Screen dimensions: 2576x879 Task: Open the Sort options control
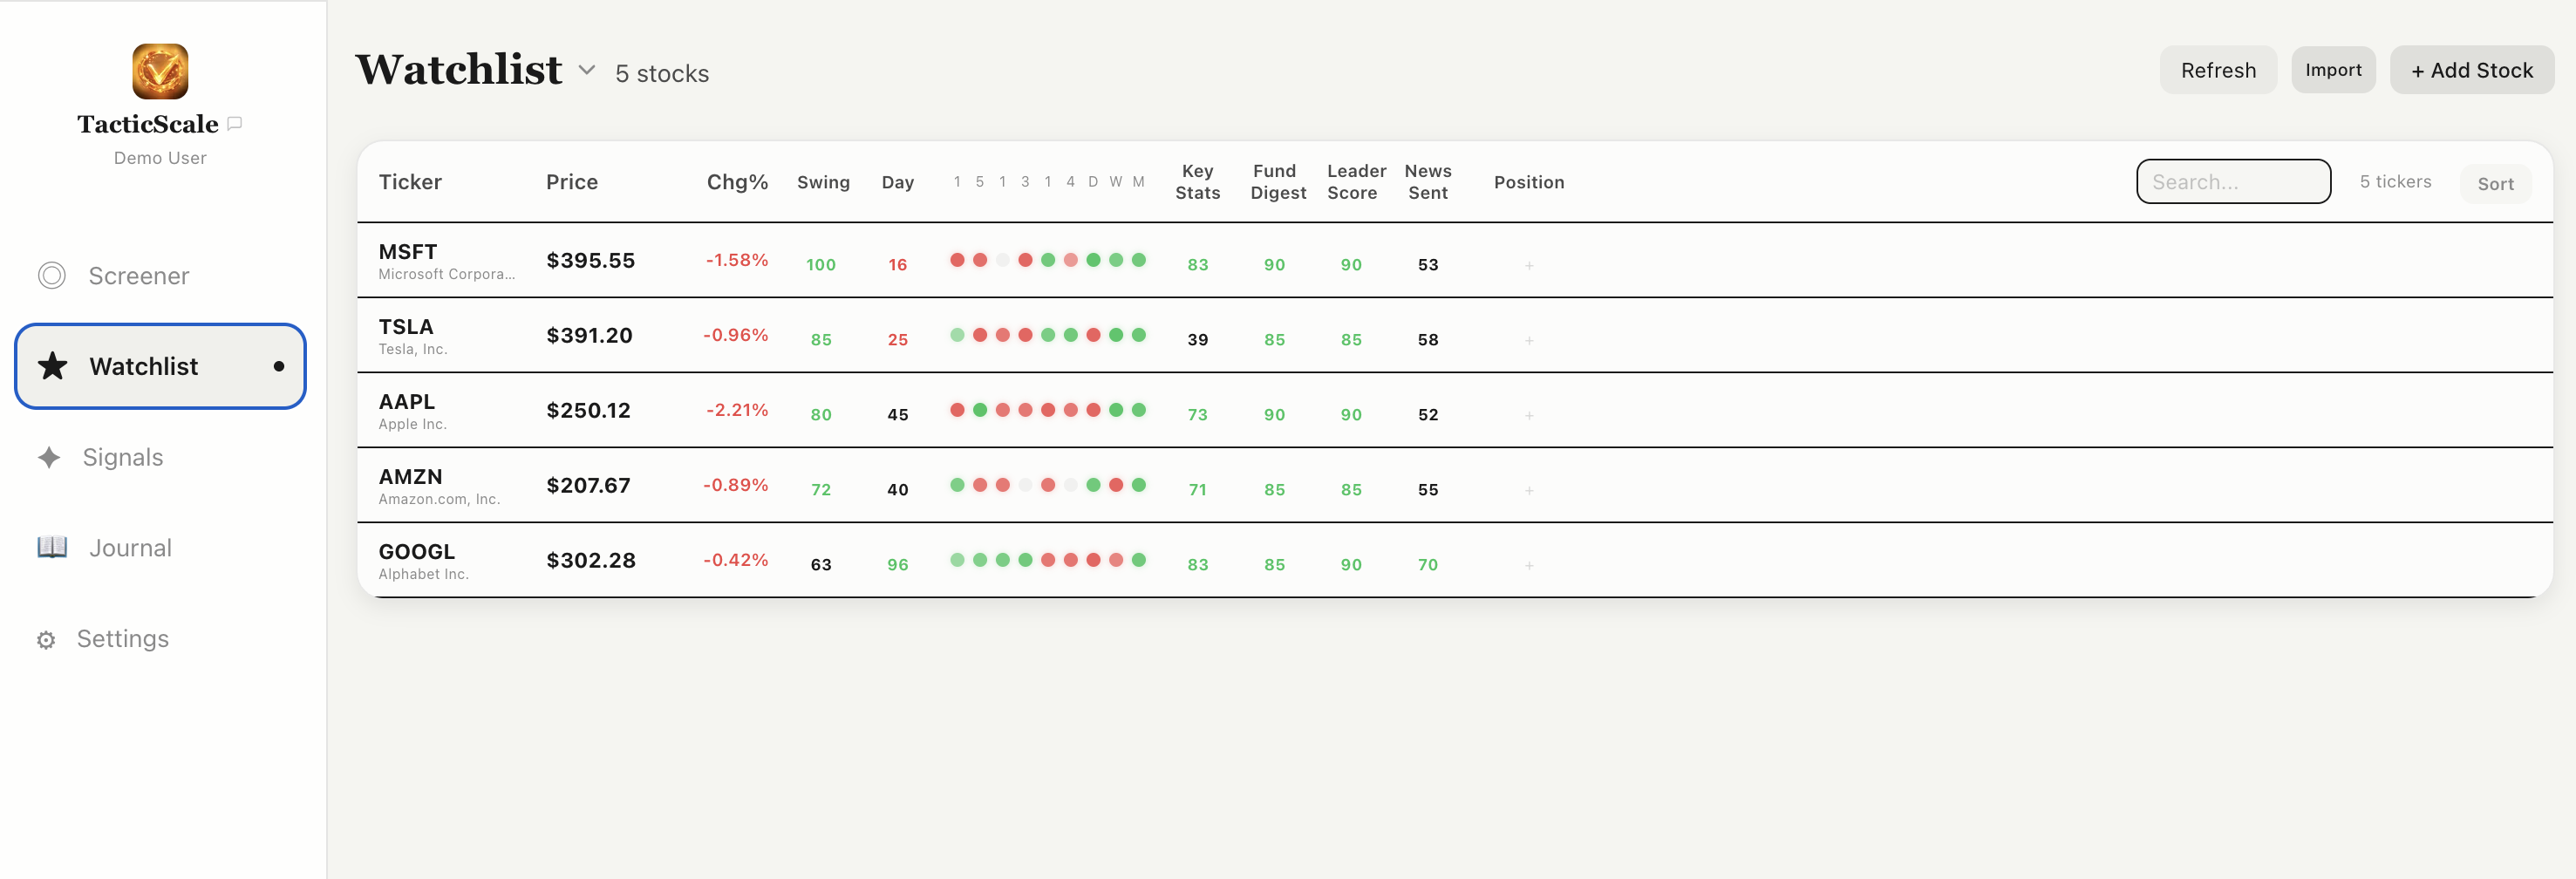pos(2496,183)
